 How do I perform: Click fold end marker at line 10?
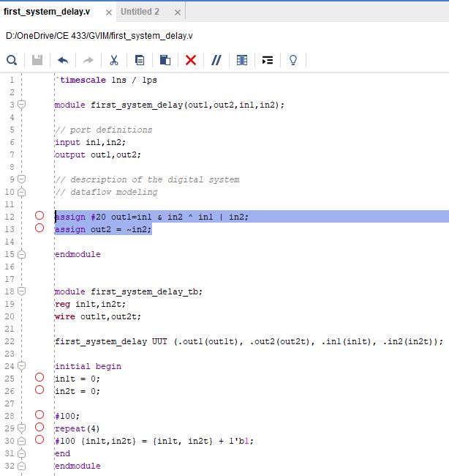pyautogui.click(x=21, y=192)
